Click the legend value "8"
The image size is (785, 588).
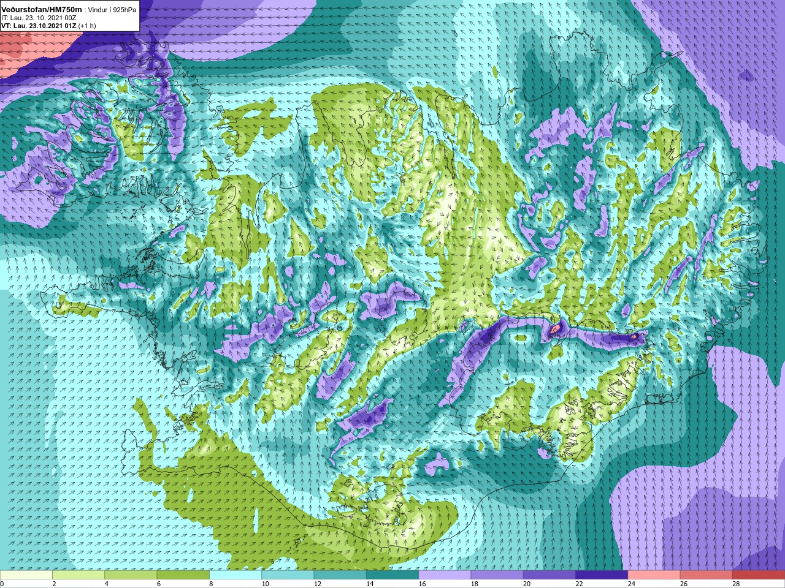tap(210, 584)
